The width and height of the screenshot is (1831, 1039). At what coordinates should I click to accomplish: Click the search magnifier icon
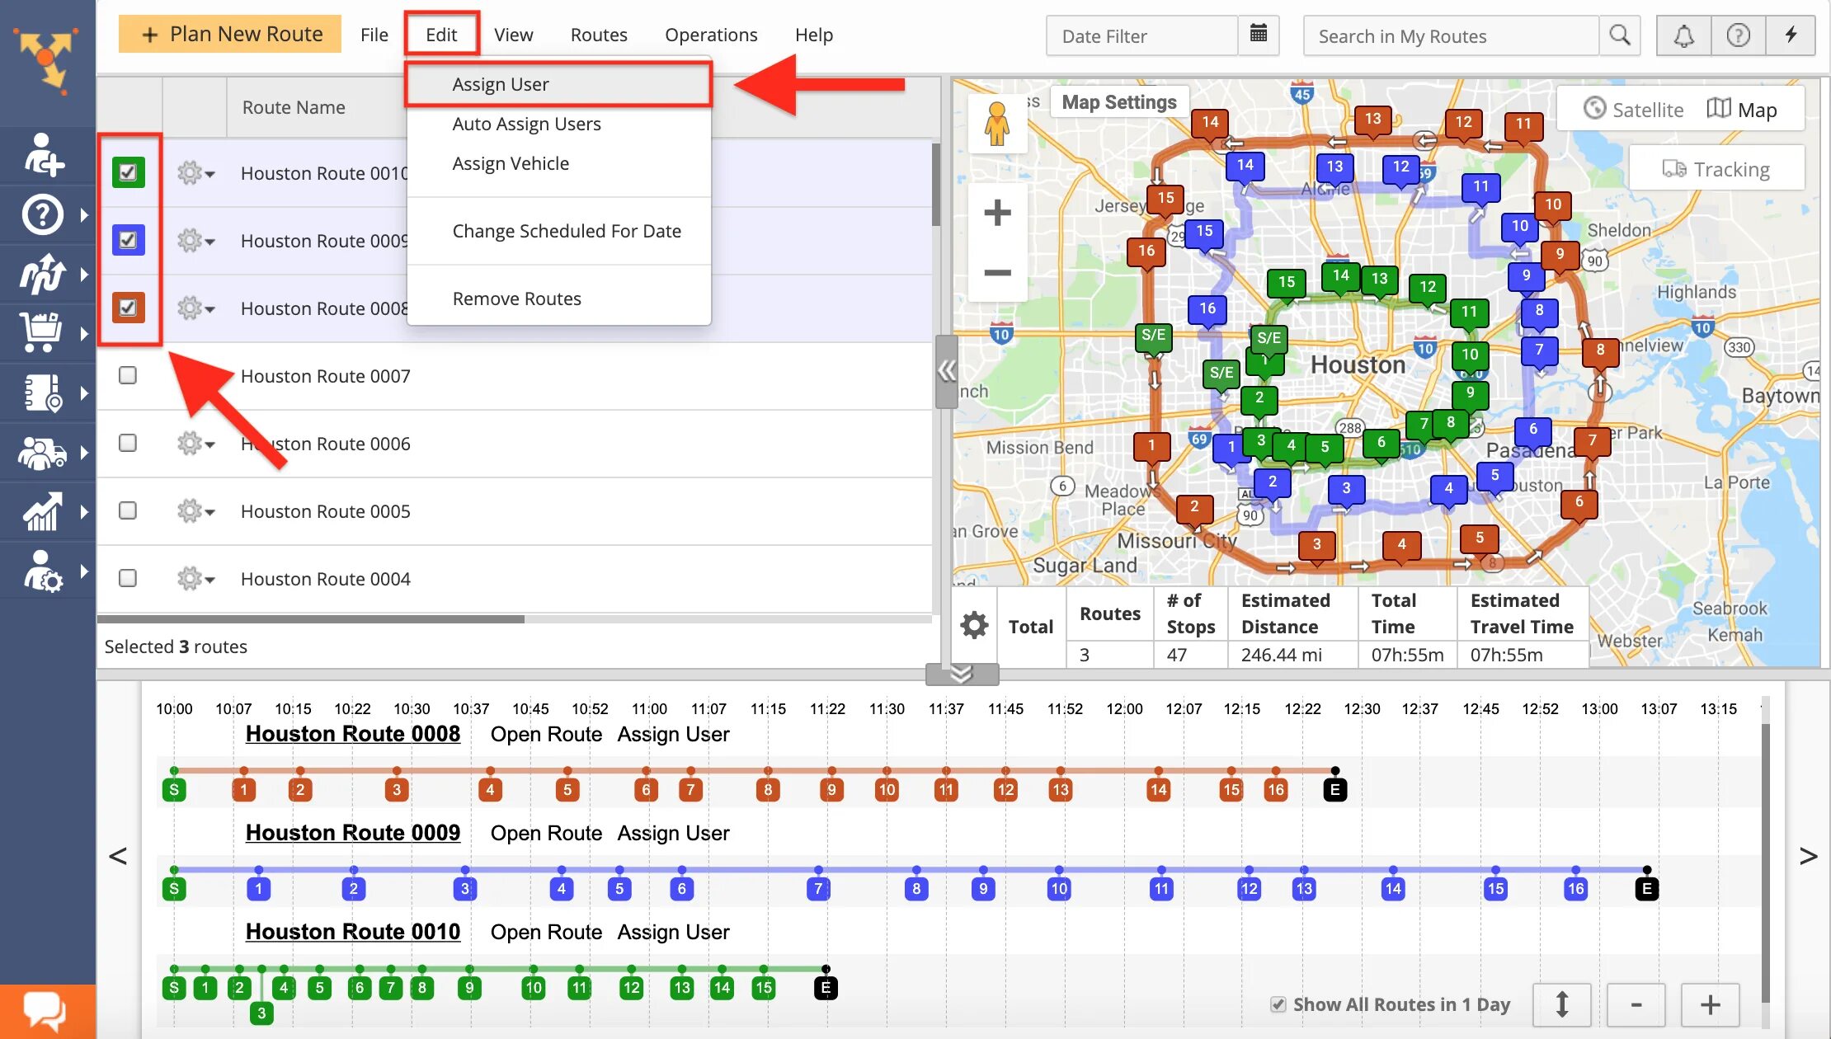[1619, 35]
